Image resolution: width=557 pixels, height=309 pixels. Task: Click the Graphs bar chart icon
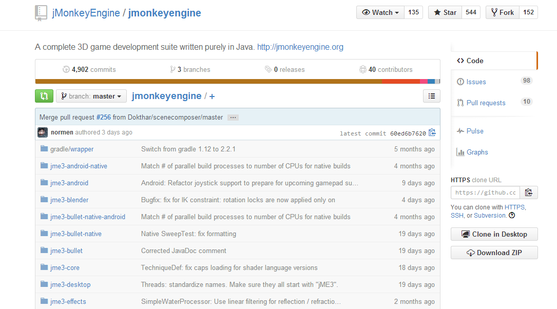pos(460,152)
